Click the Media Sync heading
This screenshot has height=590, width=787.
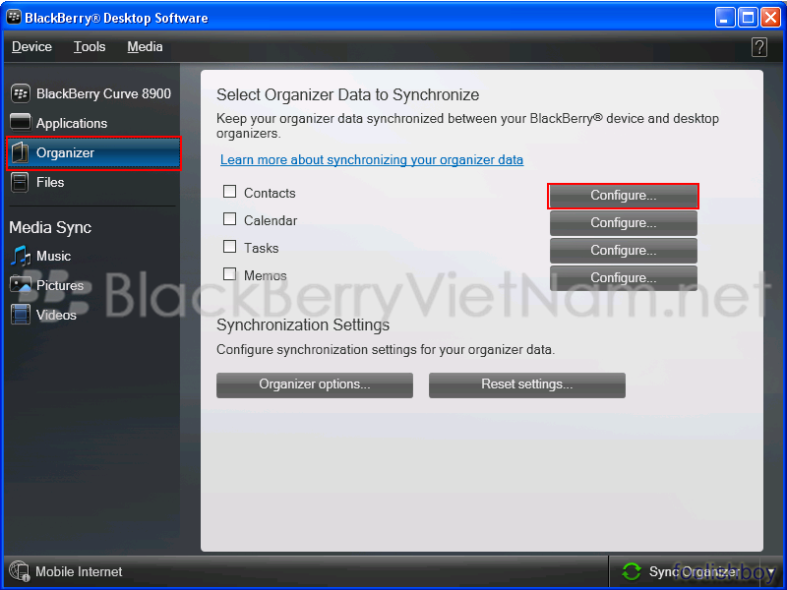tap(50, 228)
